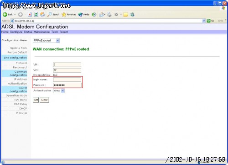
Task: Click the browser Forward arrow icon
Action: pos(21,15)
